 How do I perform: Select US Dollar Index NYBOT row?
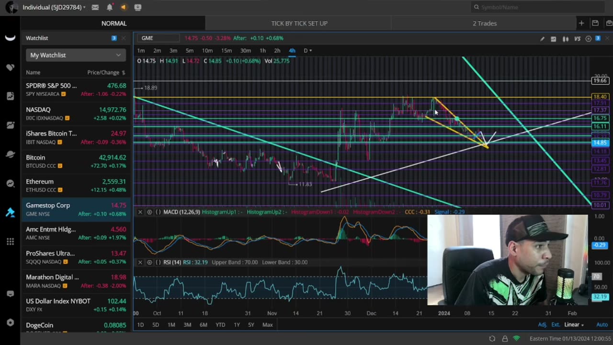coord(76,305)
